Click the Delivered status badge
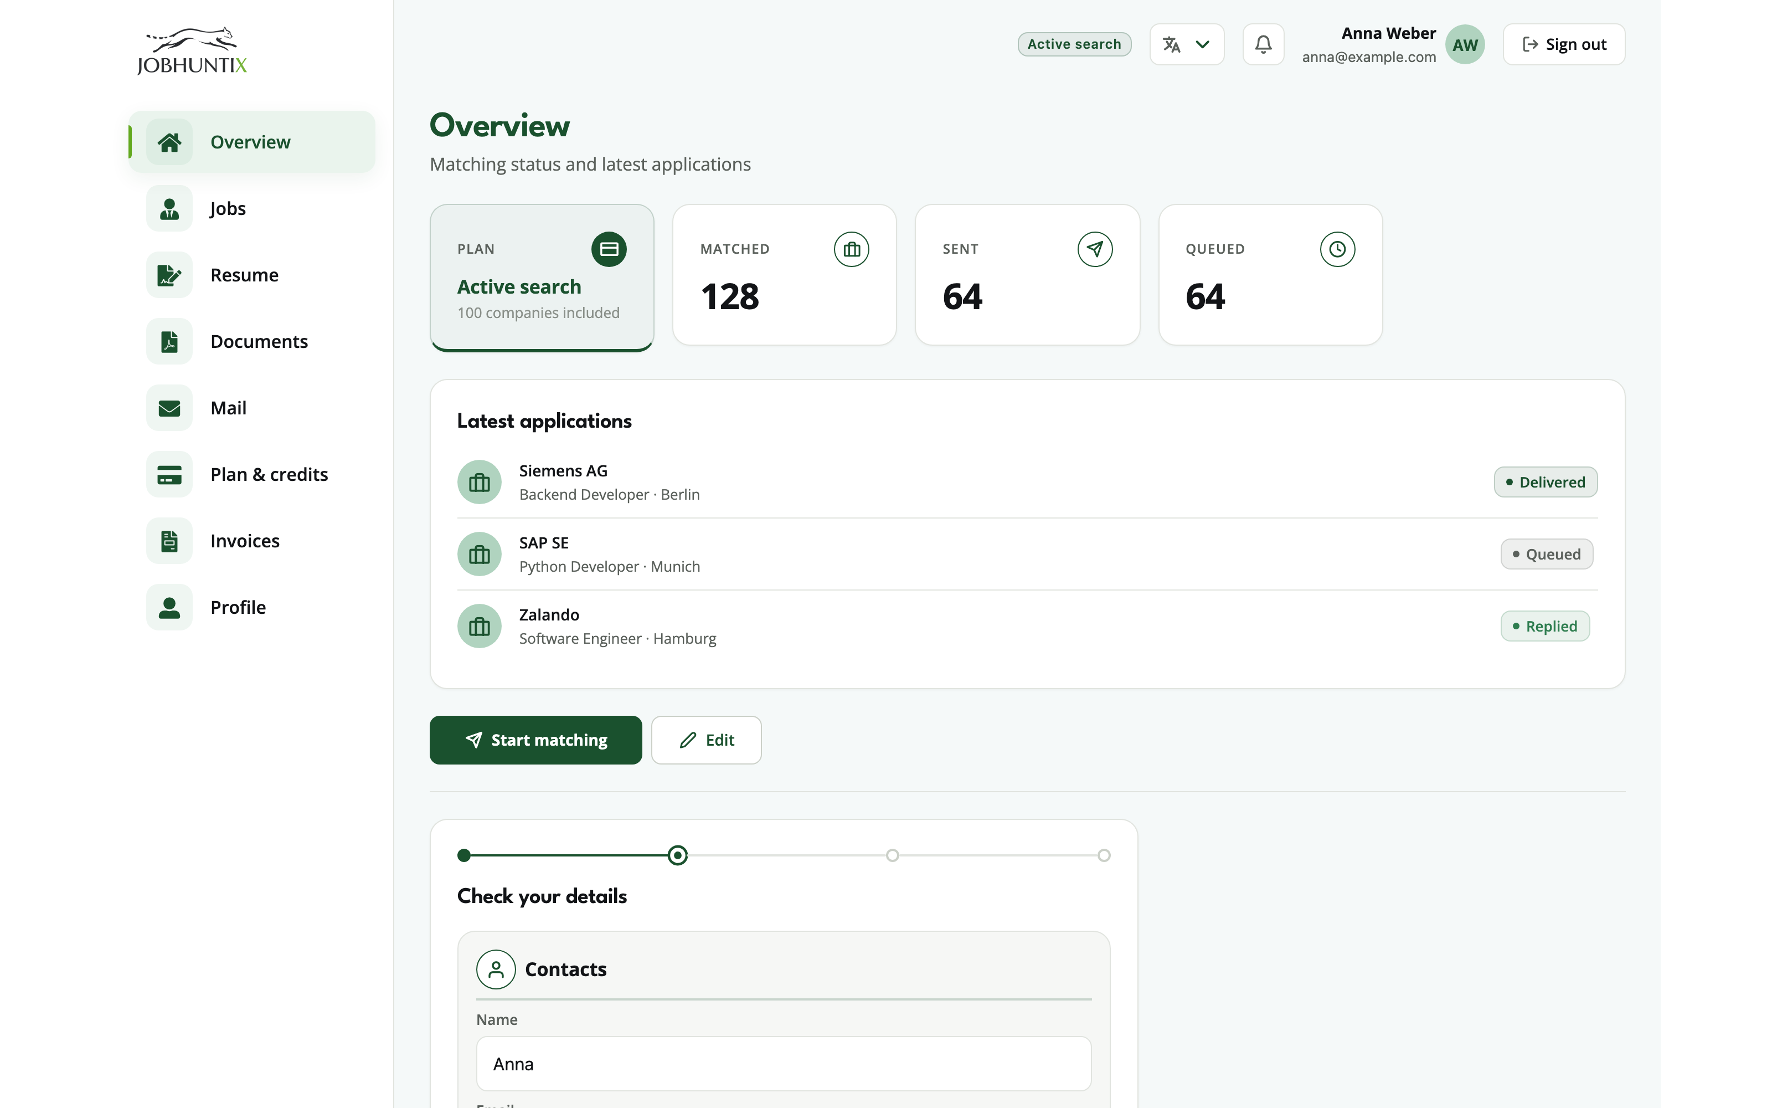 point(1545,482)
